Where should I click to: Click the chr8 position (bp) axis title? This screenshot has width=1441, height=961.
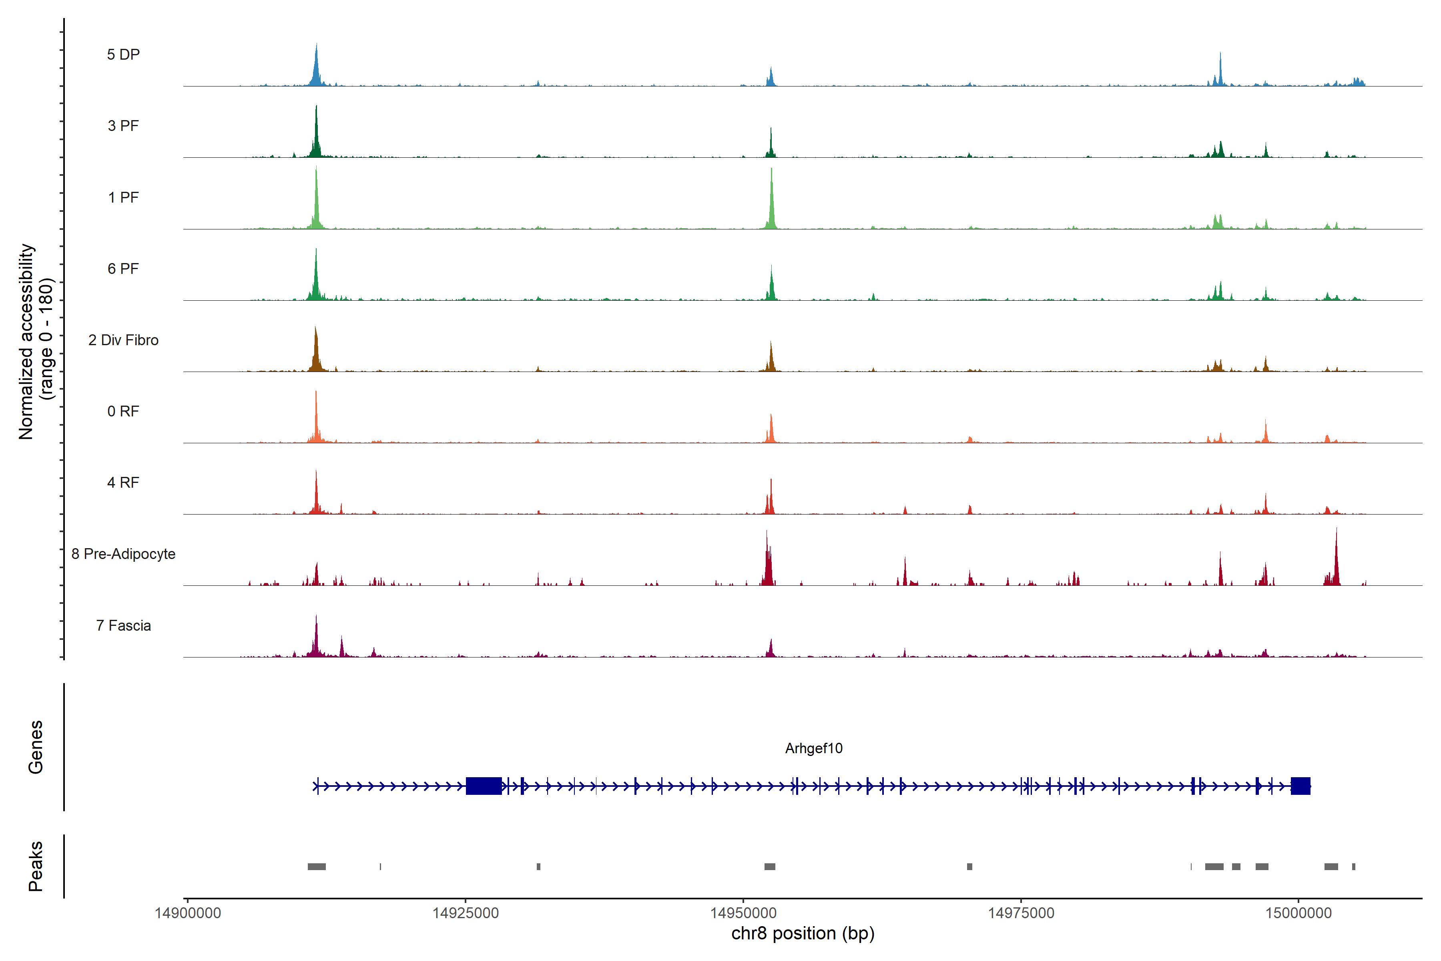[x=803, y=933]
